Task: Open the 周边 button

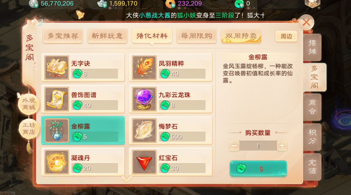Action: [286, 36]
